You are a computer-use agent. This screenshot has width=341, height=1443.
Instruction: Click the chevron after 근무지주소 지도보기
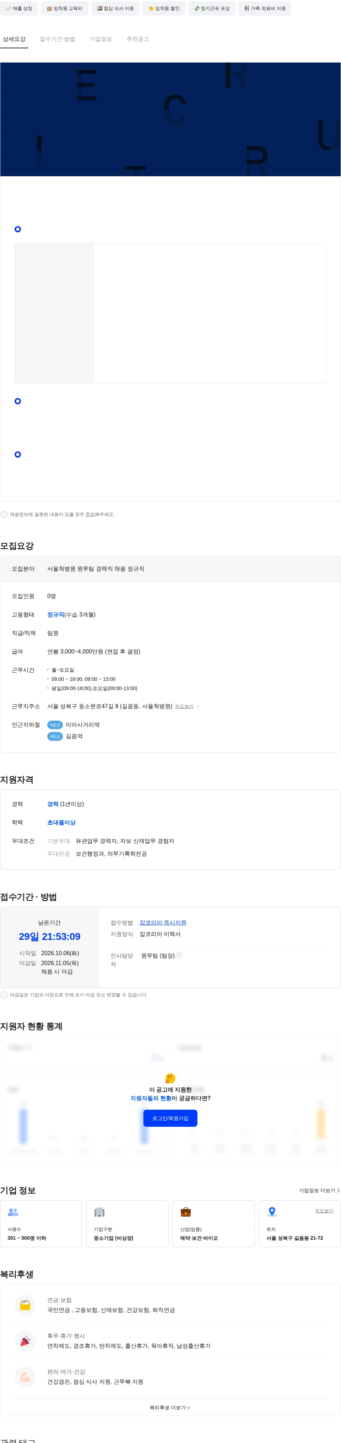(197, 706)
